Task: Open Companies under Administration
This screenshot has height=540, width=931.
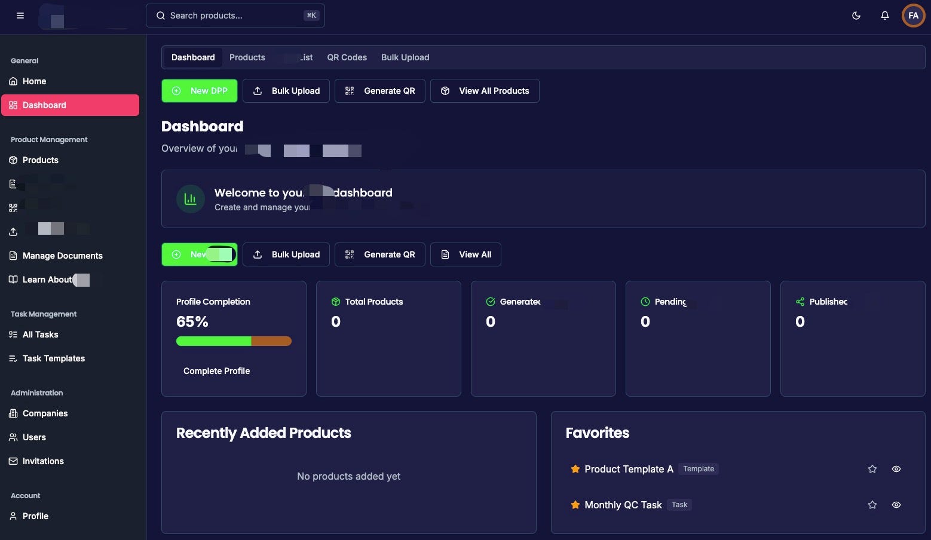Action: pyautogui.click(x=70, y=413)
